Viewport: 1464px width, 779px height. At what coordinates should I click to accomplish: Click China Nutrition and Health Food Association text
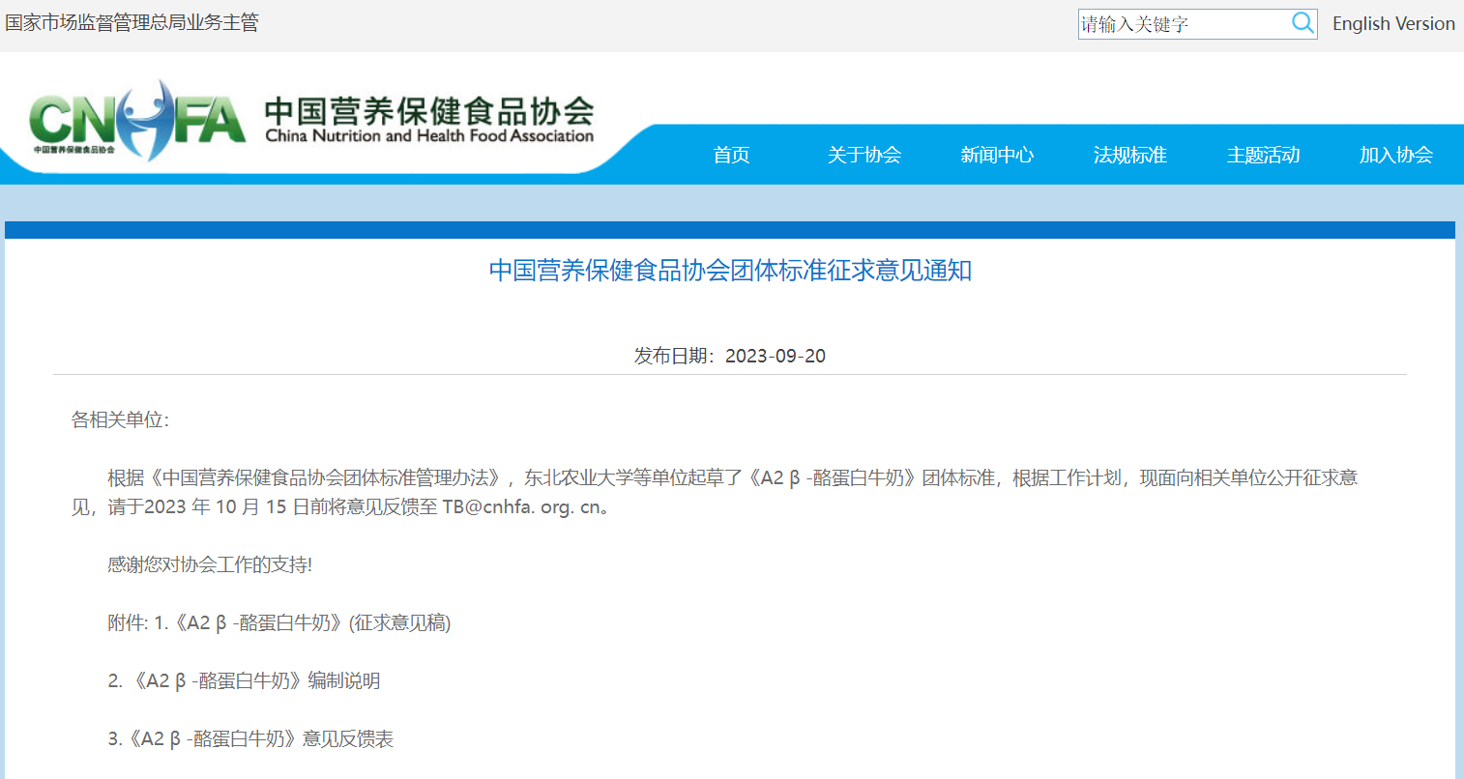point(429,136)
